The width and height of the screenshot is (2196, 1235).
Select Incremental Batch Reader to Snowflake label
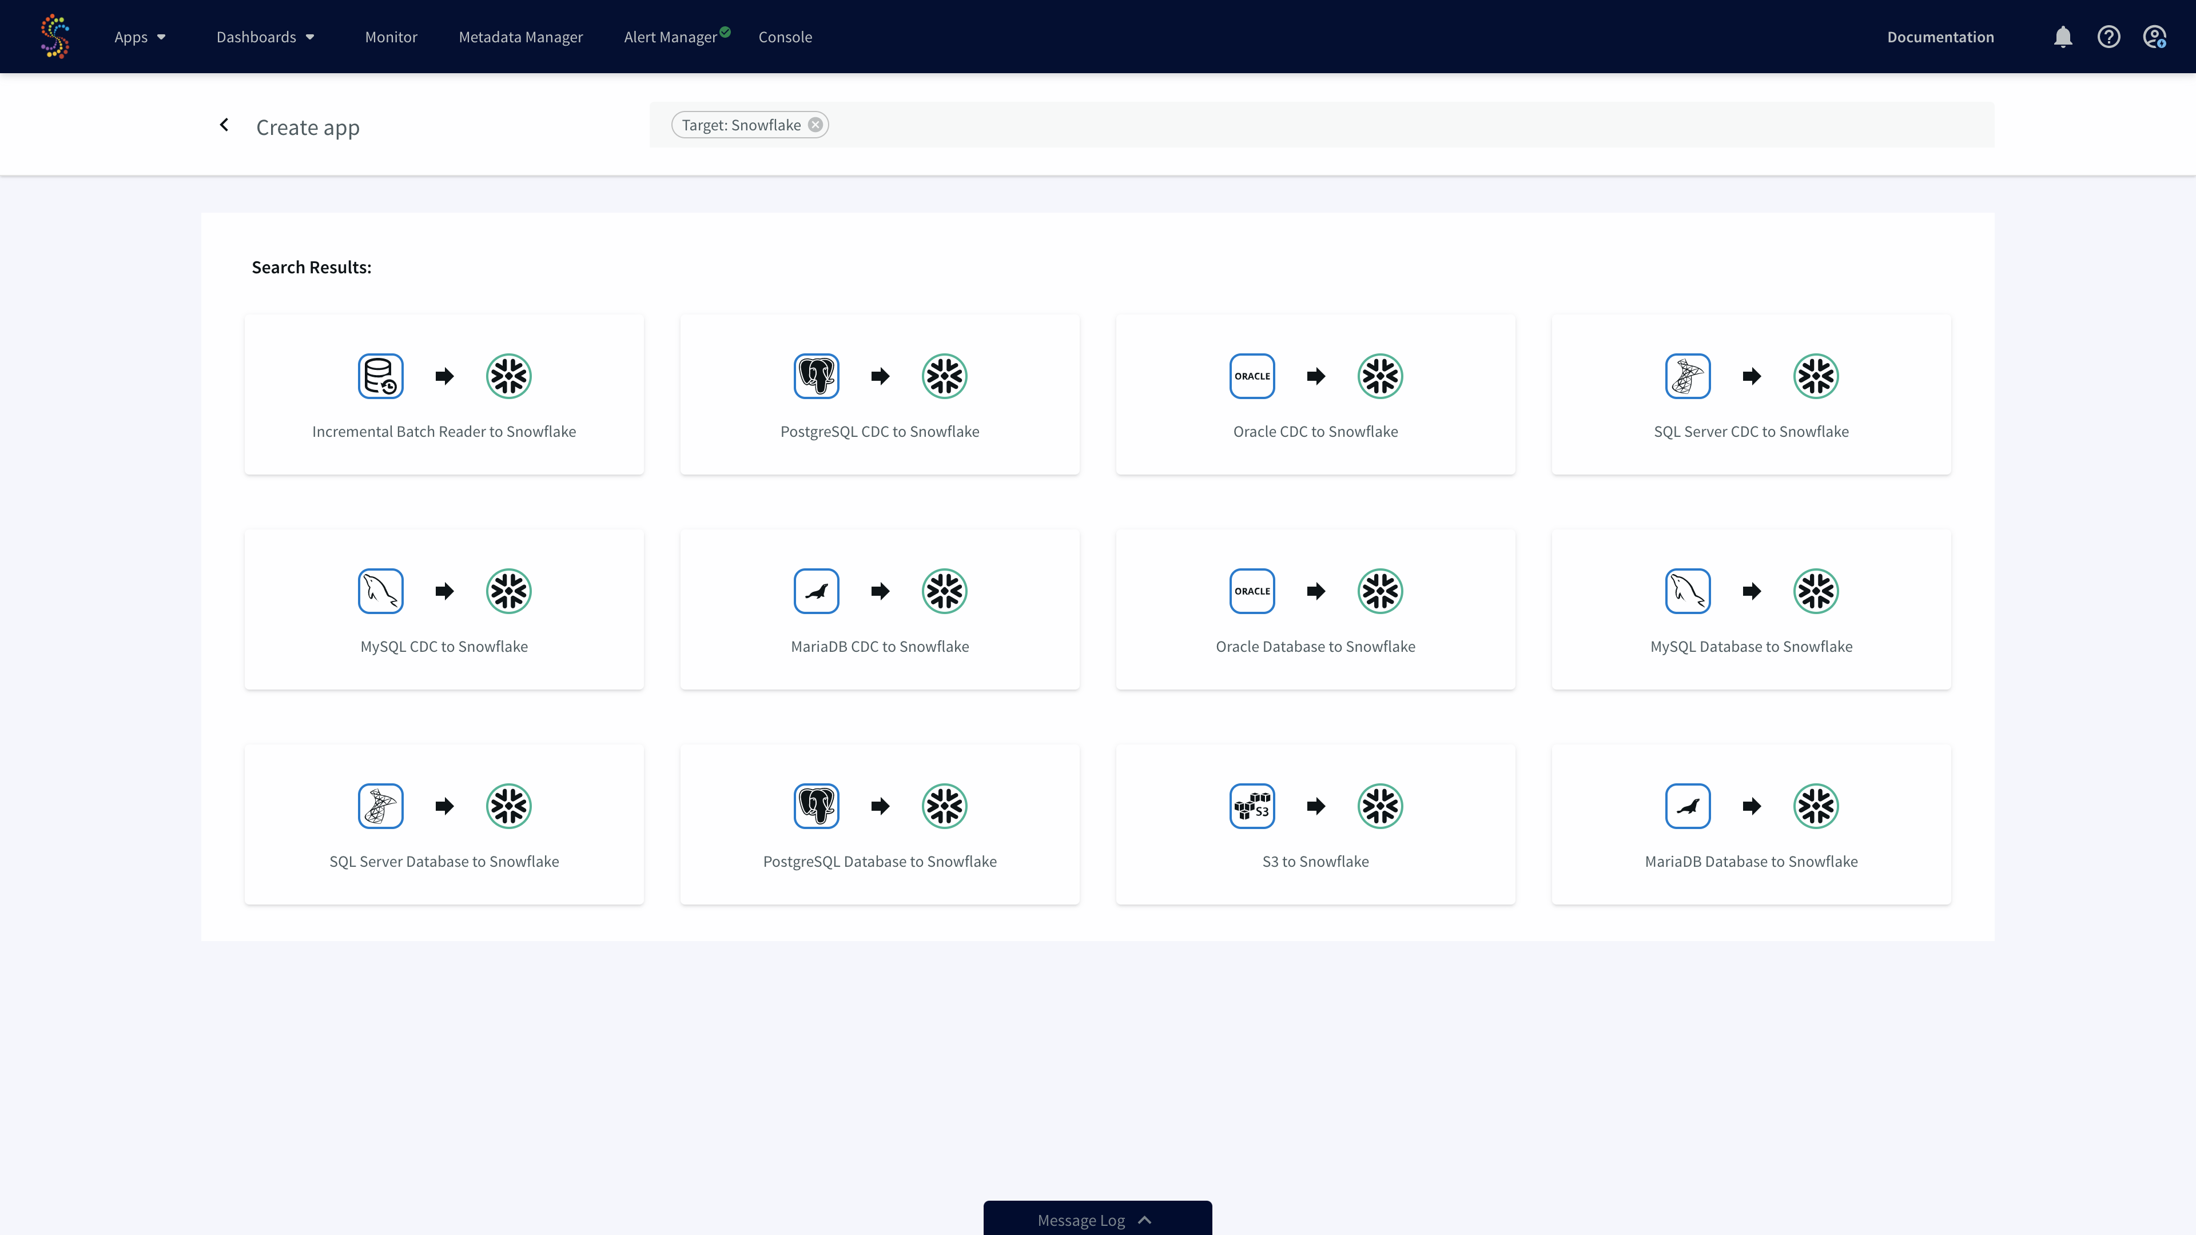coord(444,431)
